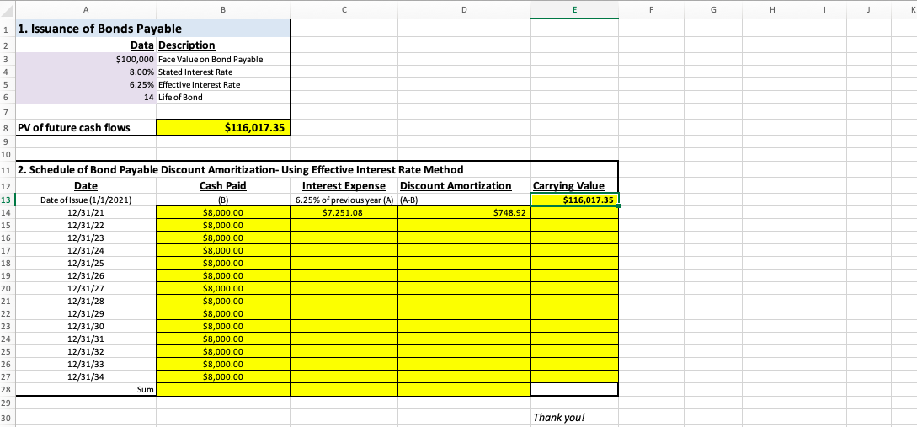This screenshot has height=427, width=917.
Task: Click the 'Stated Interest Rate' description cell
Action: pos(223,72)
